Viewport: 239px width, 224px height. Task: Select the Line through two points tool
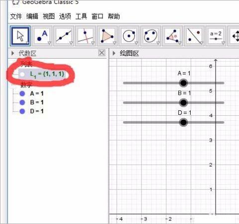[64, 36]
